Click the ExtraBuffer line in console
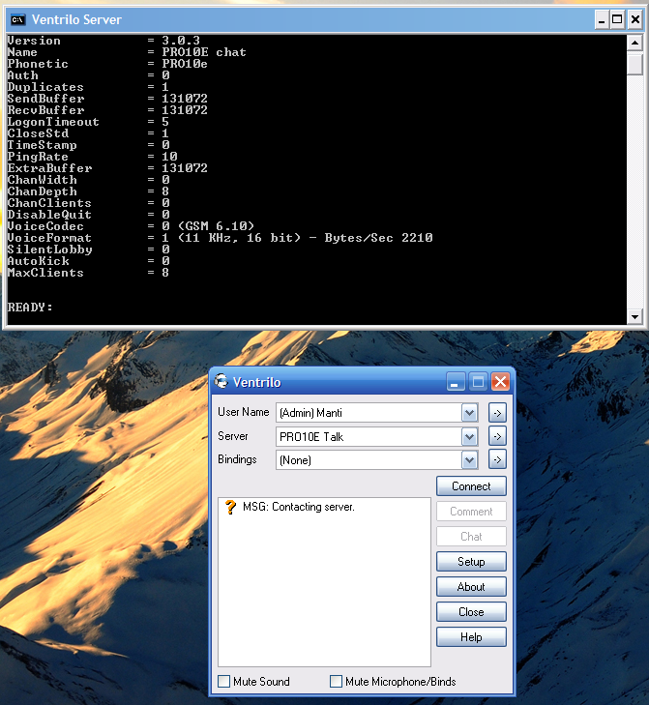The height and width of the screenshot is (705, 649). [107, 168]
